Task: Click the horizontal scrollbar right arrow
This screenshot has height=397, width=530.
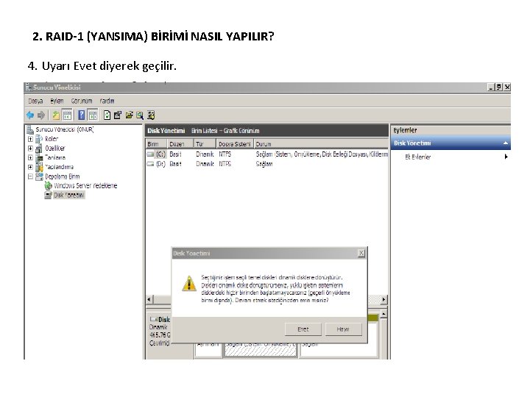Action: click(384, 299)
